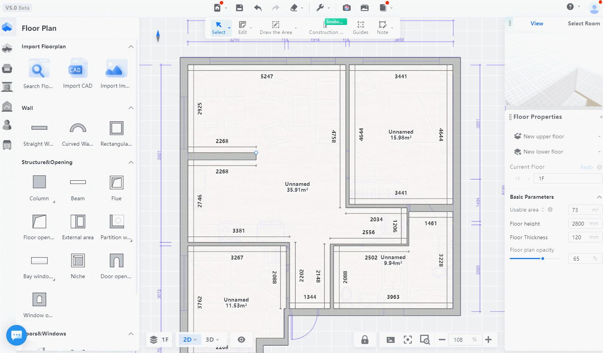The image size is (603, 353).
Task: Collapse the Basic Parameters section
Action: pos(599,197)
